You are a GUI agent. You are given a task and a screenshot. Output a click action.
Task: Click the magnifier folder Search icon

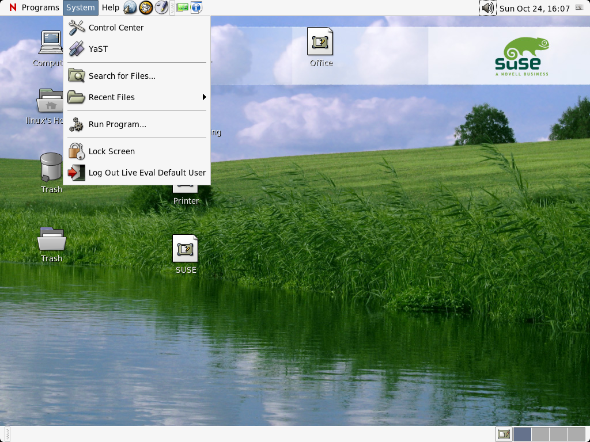coord(77,76)
